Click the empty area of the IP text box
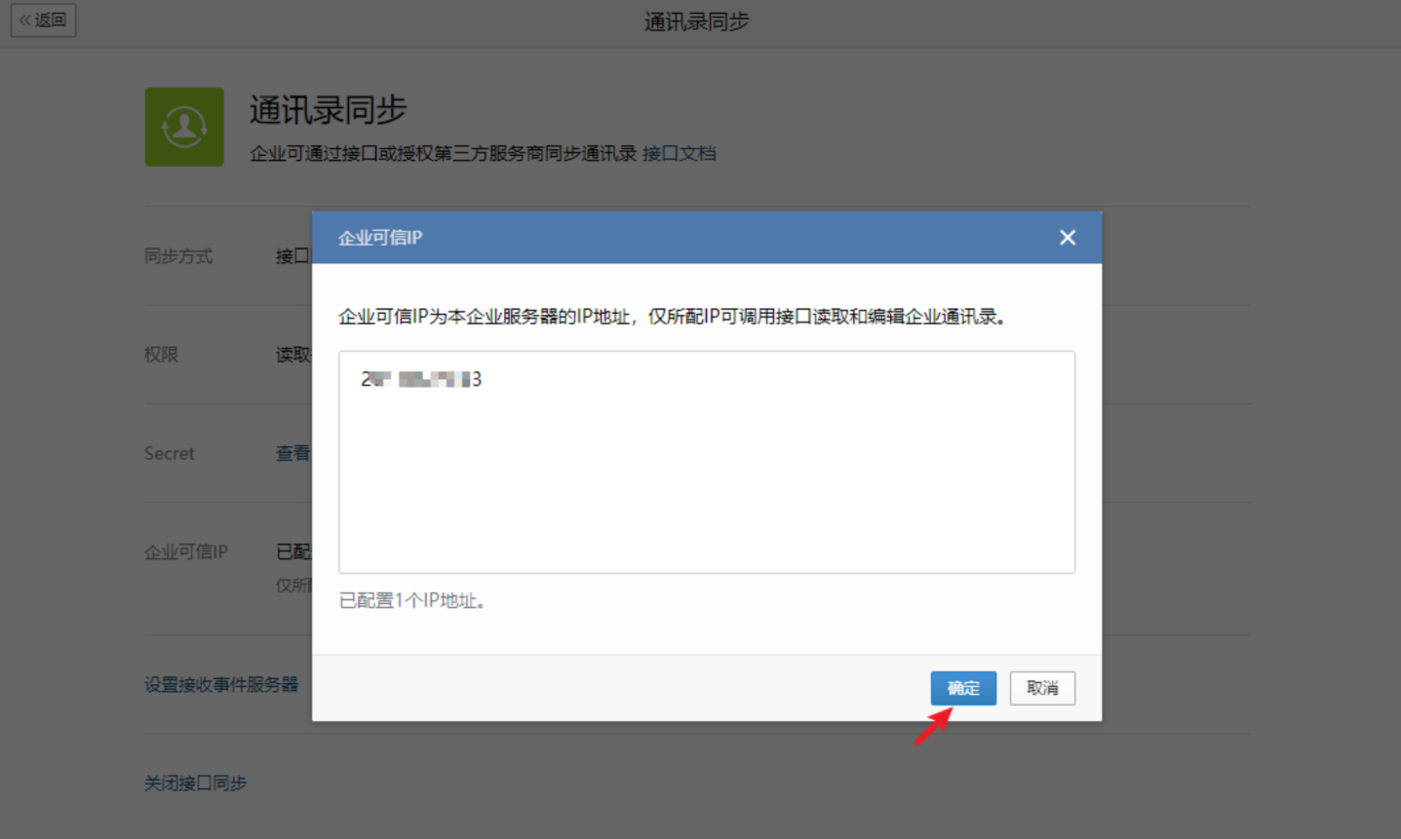The height and width of the screenshot is (839, 1401). 706,487
